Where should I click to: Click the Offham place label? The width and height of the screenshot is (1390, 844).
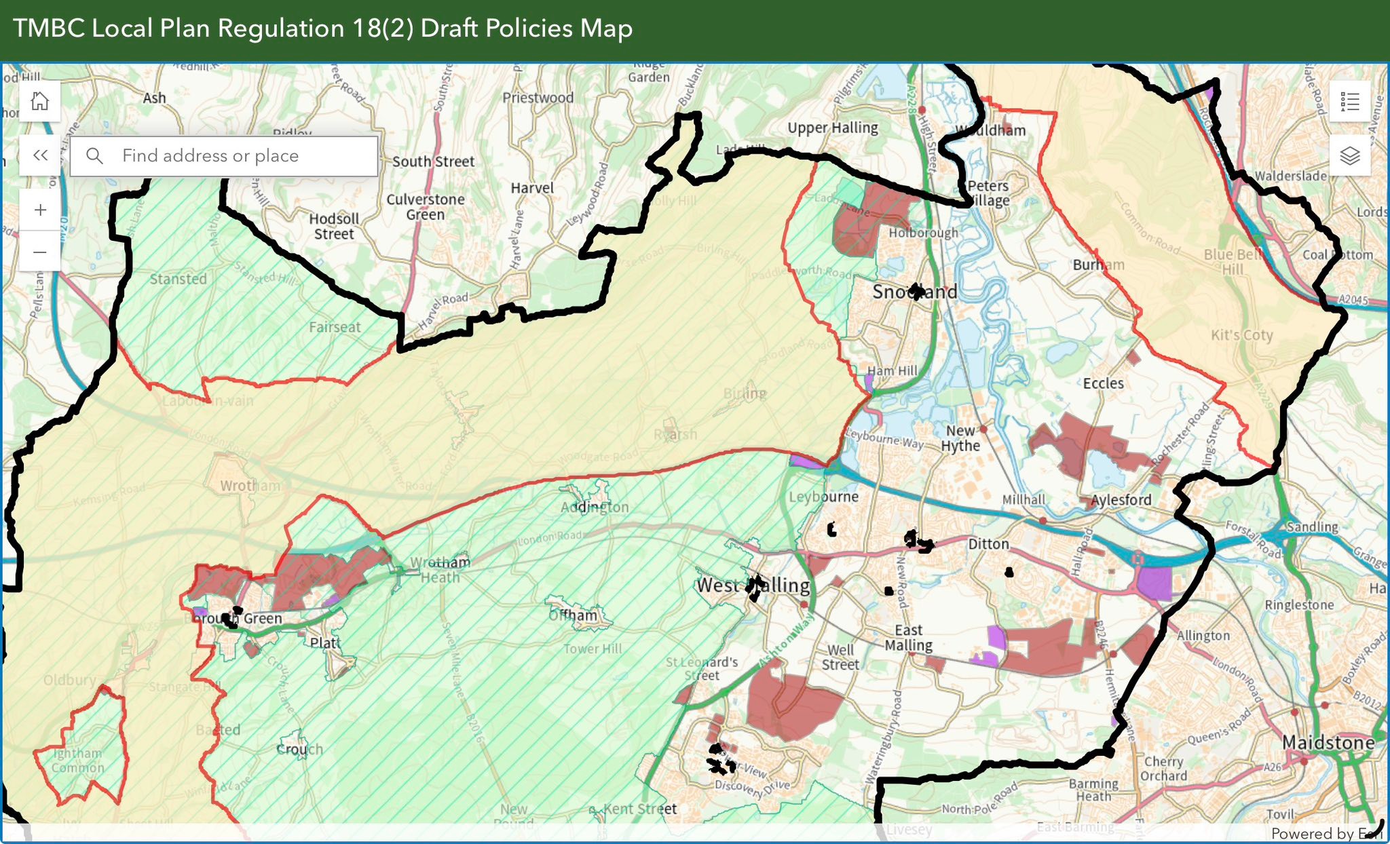(573, 615)
